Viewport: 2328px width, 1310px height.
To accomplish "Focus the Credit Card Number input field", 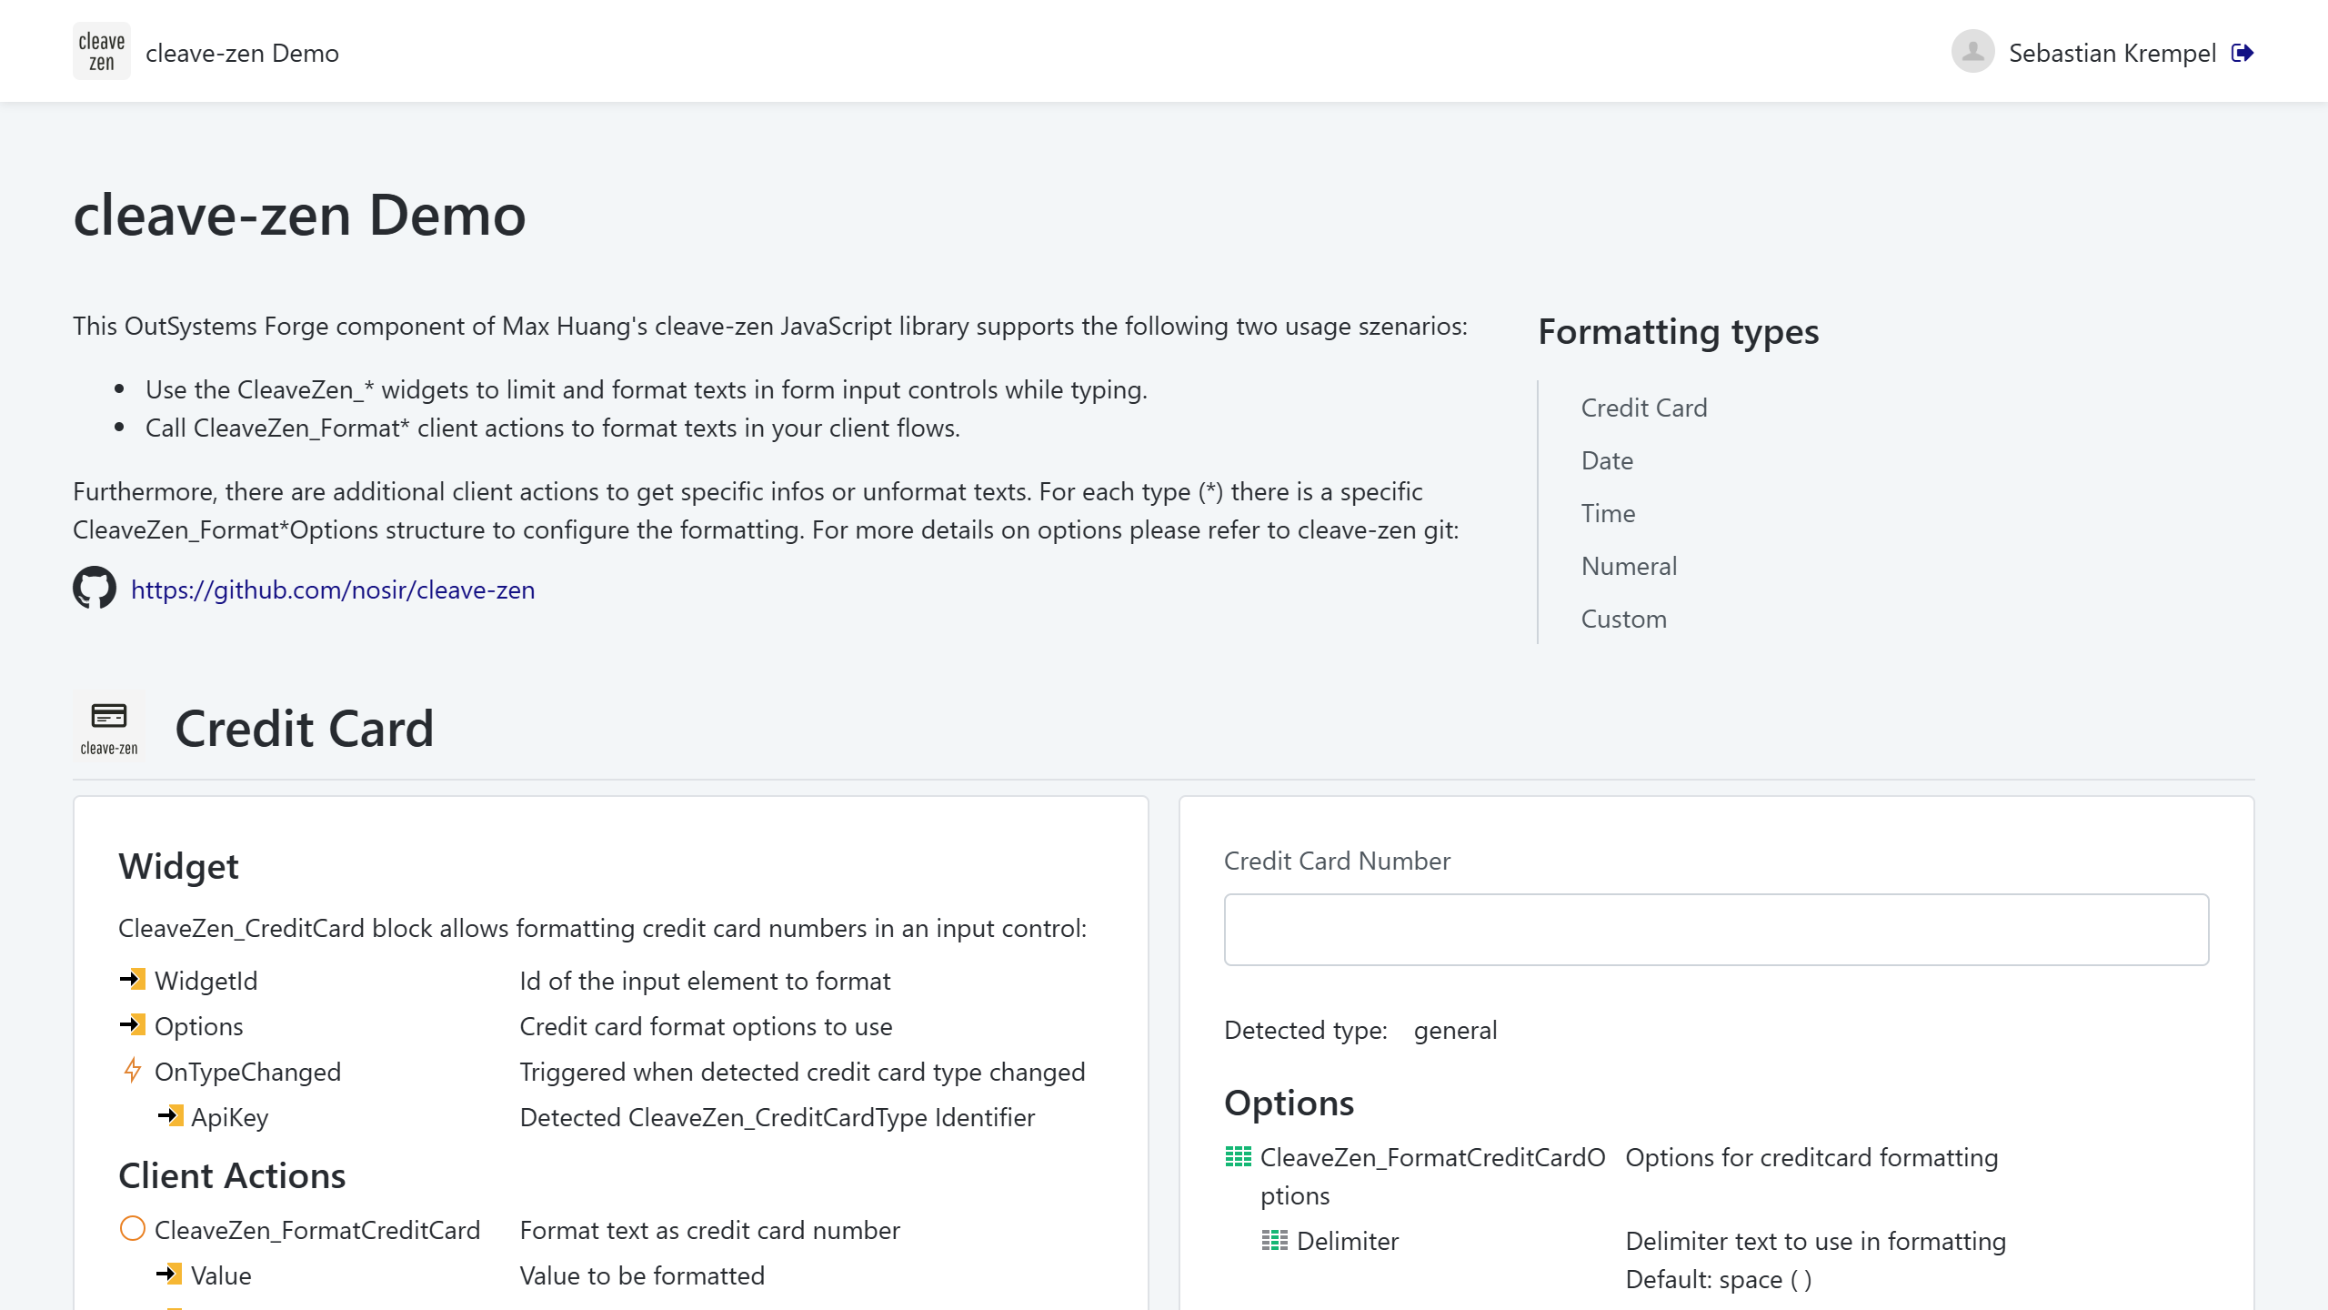I will coord(1716,929).
